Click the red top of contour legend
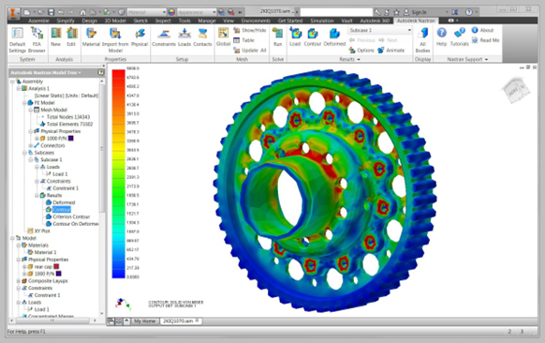Viewport: 545px width, 343px height. click(119, 73)
